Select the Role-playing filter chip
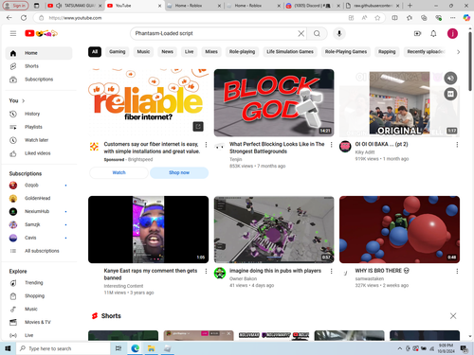This screenshot has width=474, height=355. point(242,52)
